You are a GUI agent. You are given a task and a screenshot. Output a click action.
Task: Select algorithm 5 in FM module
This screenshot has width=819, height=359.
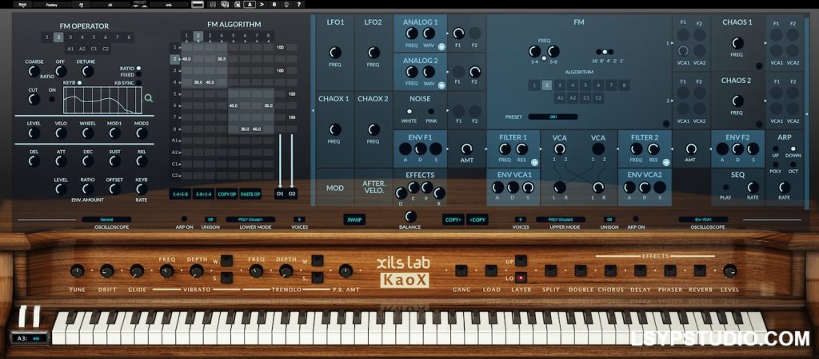point(585,85)
